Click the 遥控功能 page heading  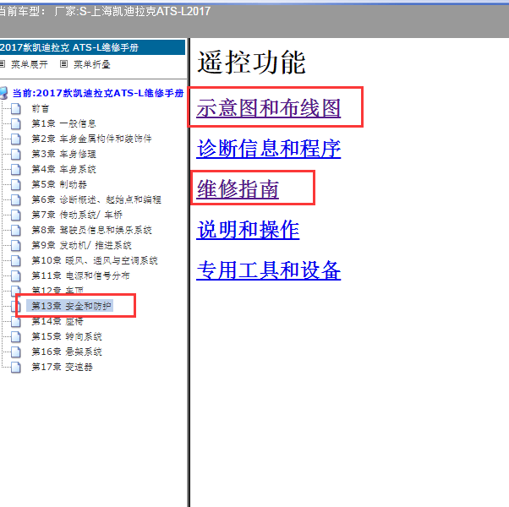(252, 63)
